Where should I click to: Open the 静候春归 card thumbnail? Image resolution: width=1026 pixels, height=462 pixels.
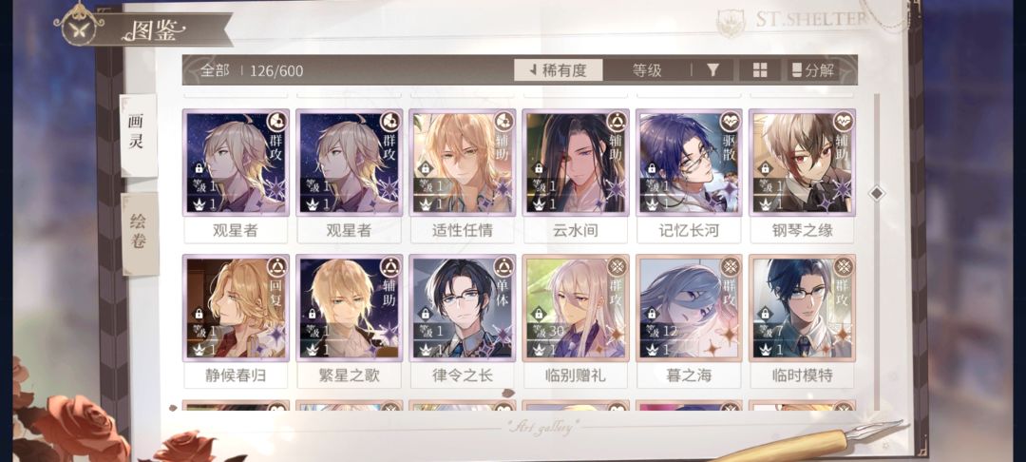[236, 308]
